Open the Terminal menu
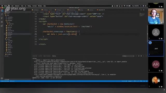 point(34,6)
